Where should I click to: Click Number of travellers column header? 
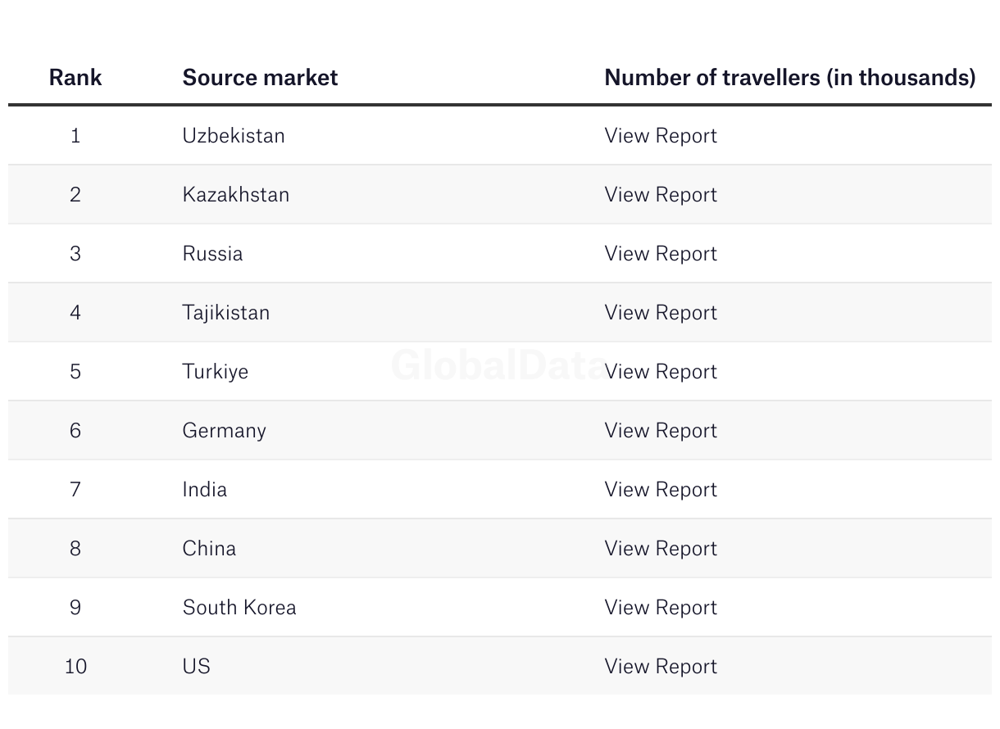click(x=790, y=77)
